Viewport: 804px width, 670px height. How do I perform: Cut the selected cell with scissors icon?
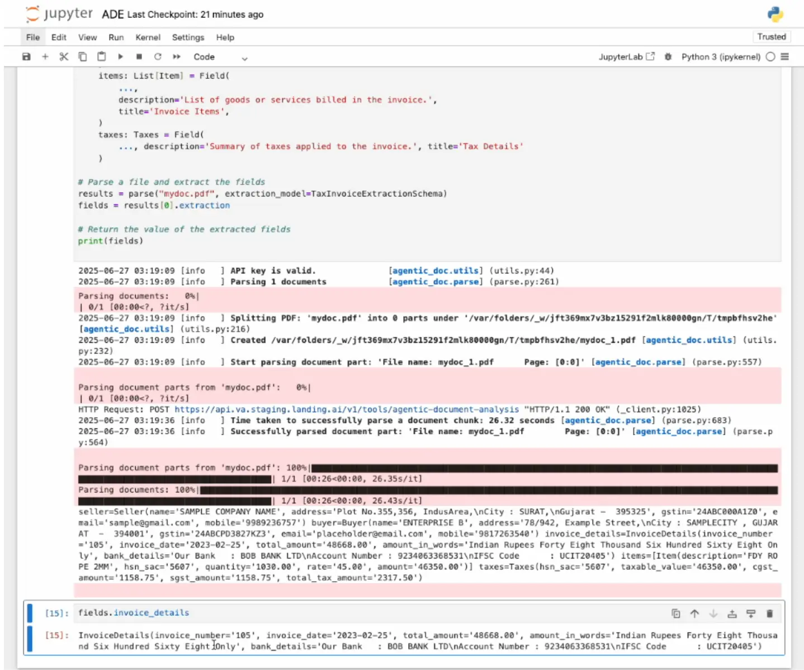pos(64,56)
